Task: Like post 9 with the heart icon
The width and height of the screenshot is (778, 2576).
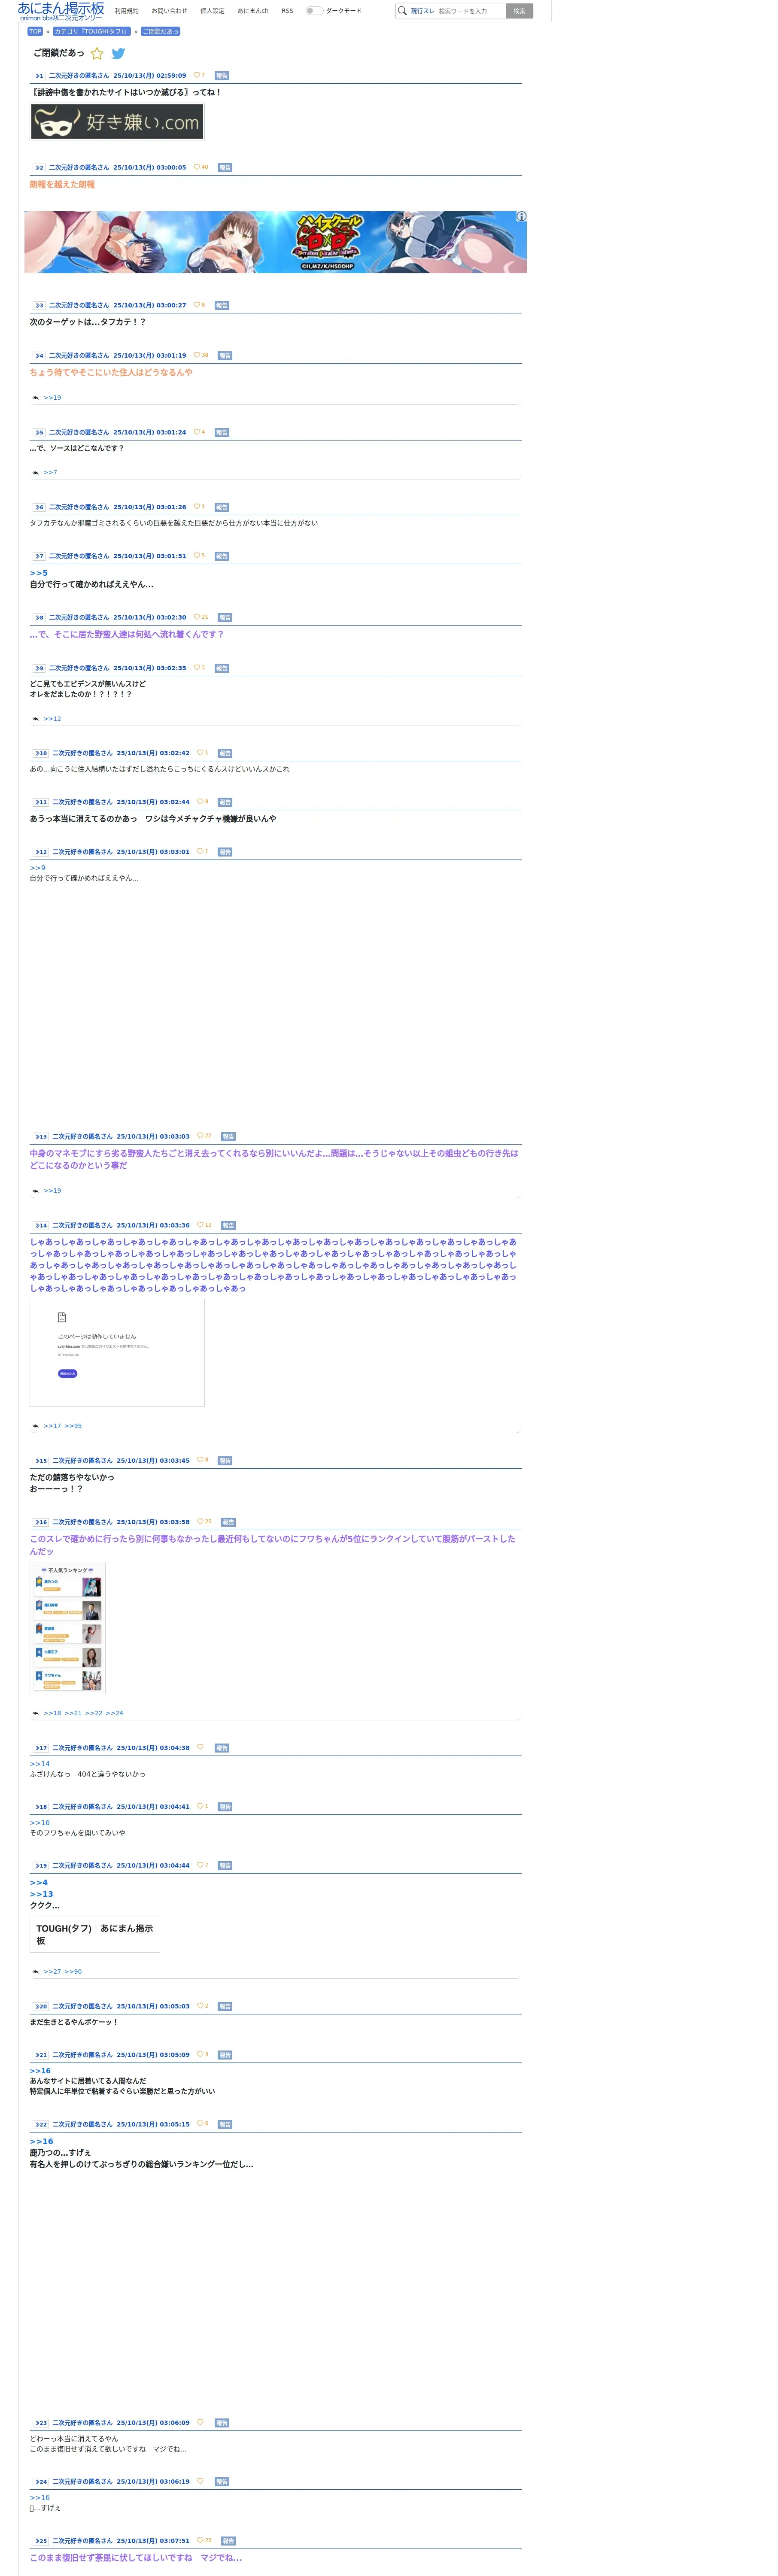Action: click(197, 667)
